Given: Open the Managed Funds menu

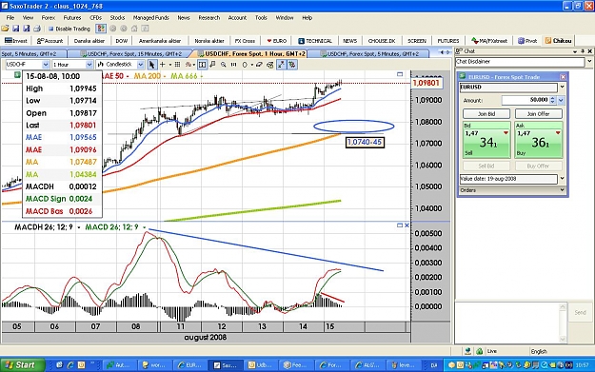Looking at the screenshot, I should 150,17.
